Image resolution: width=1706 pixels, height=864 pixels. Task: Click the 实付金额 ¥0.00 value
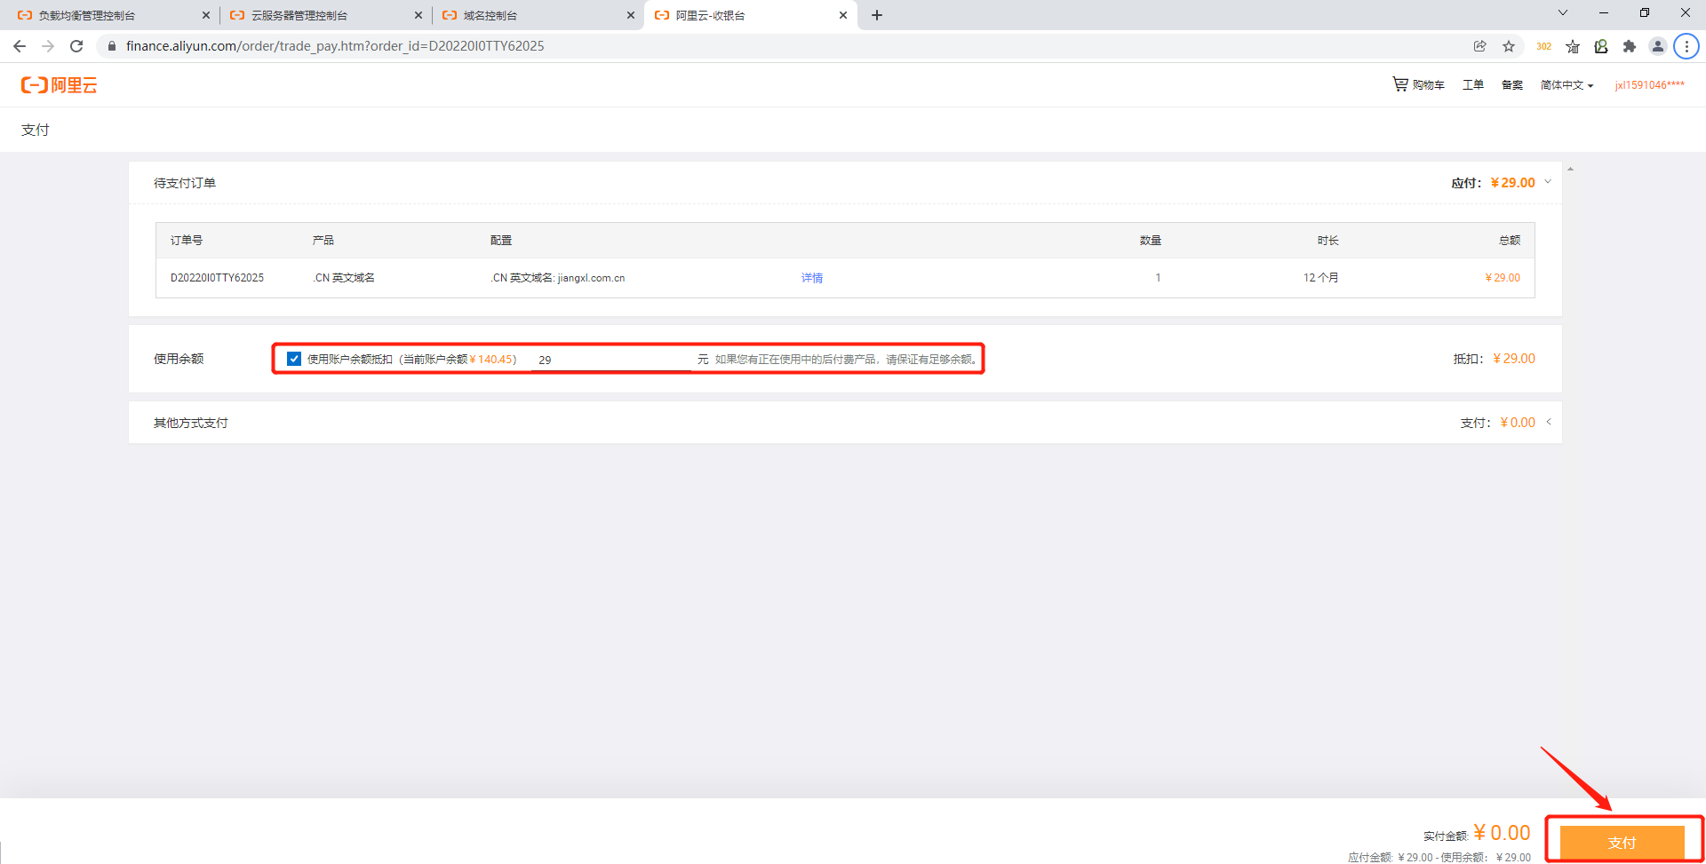point(1502,833)
